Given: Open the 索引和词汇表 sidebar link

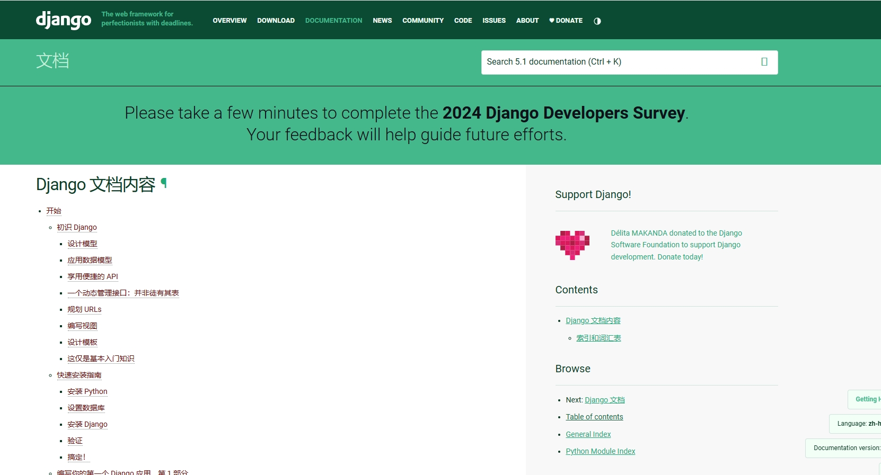Looking at the screenshot, I should click(x=598, y=338).
